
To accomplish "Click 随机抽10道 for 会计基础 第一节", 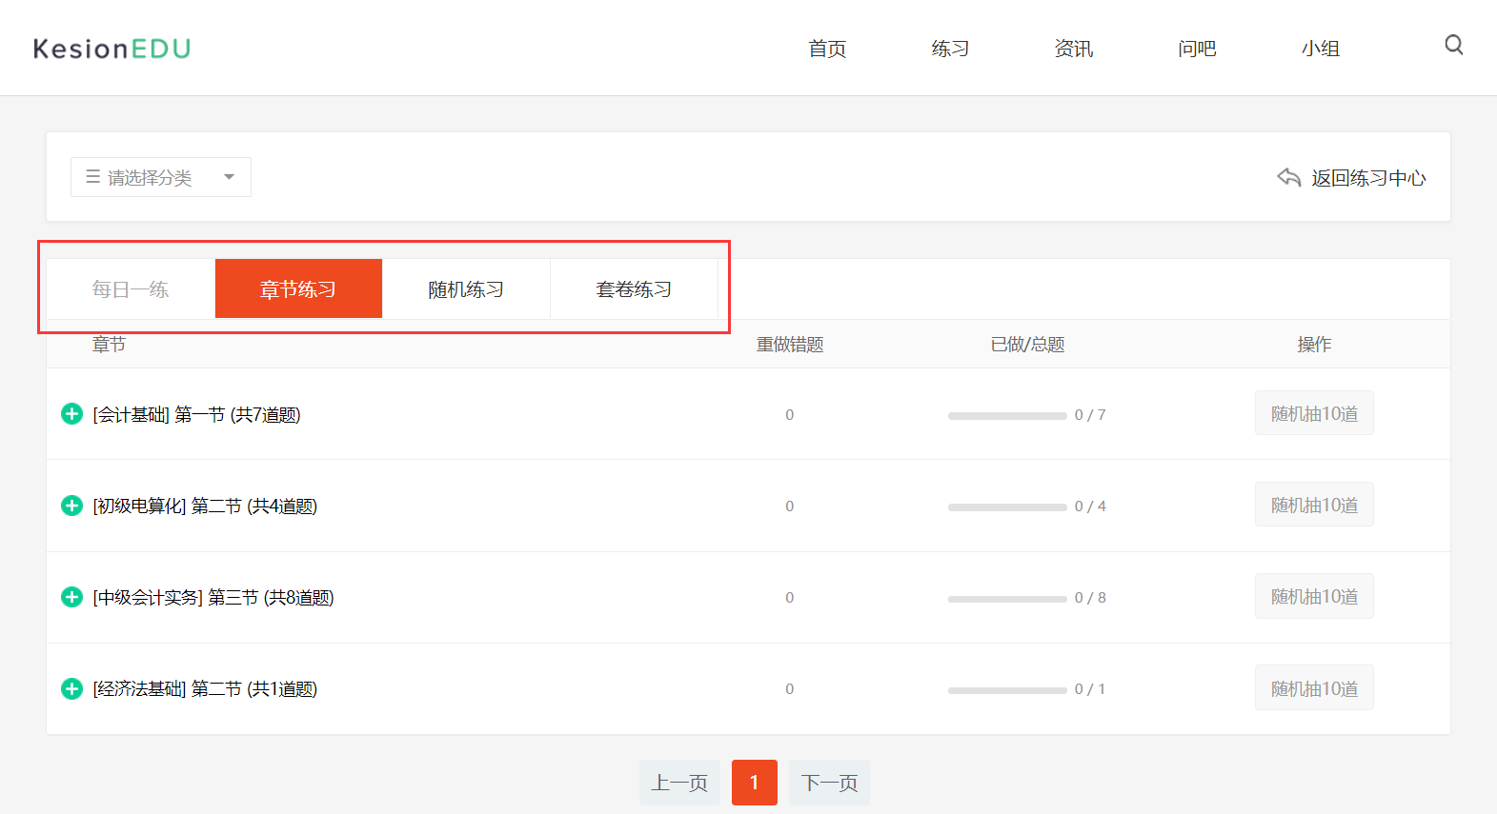I will (x=1314, y=413).
